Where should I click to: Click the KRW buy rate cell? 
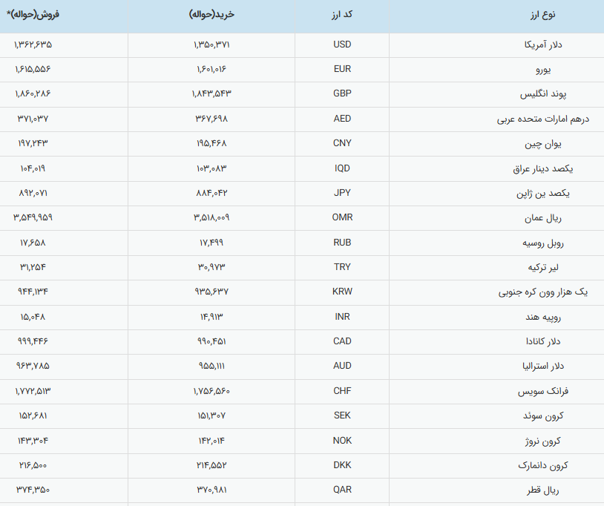211,292
